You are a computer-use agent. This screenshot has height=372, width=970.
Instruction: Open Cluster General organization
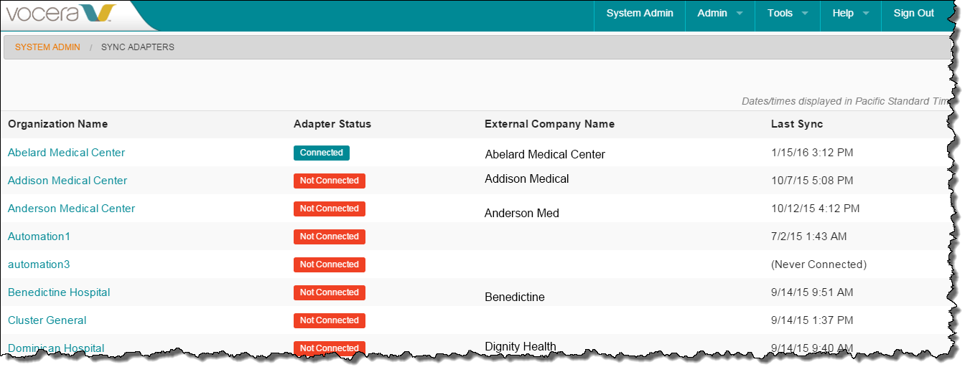(47, 320)
